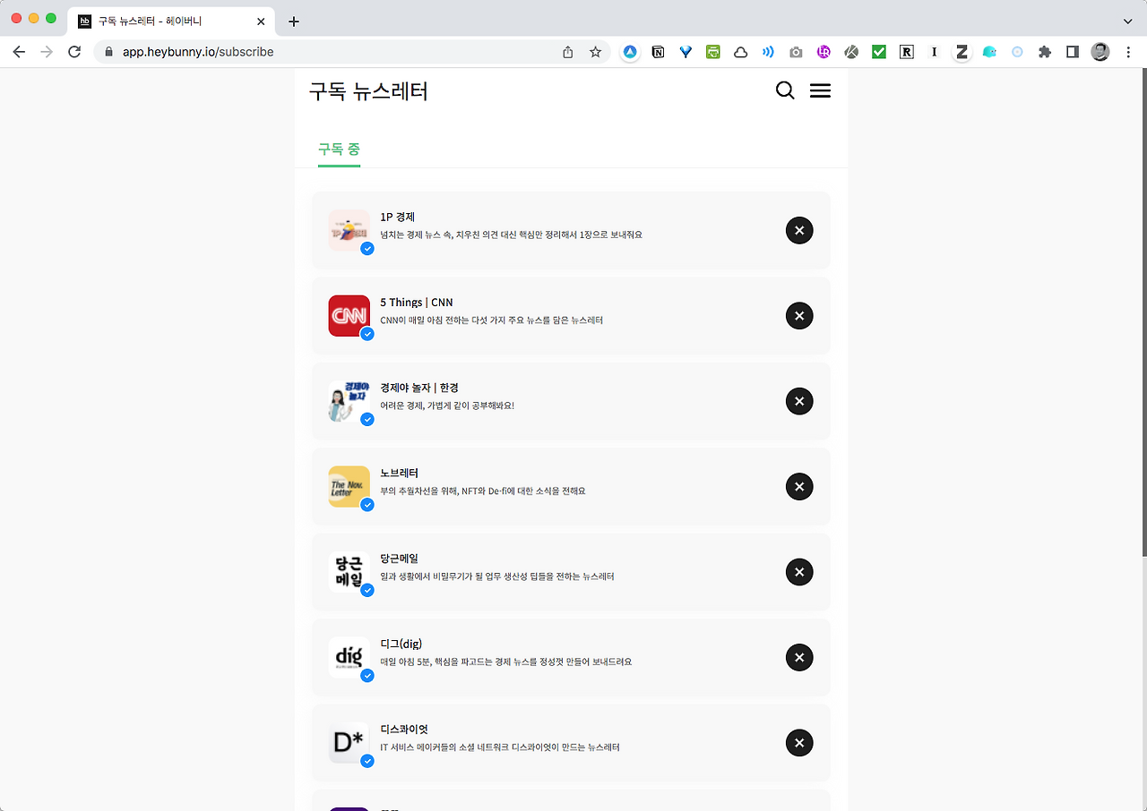Open the 디스콰이엇 newsletter title
Screen dimensions: 1147x811
click(x=404, y=730)
